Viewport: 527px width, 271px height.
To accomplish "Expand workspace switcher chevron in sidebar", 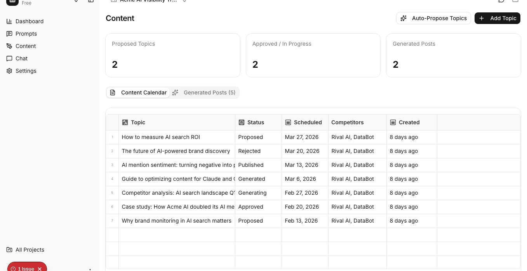I will tap(76, 1).
